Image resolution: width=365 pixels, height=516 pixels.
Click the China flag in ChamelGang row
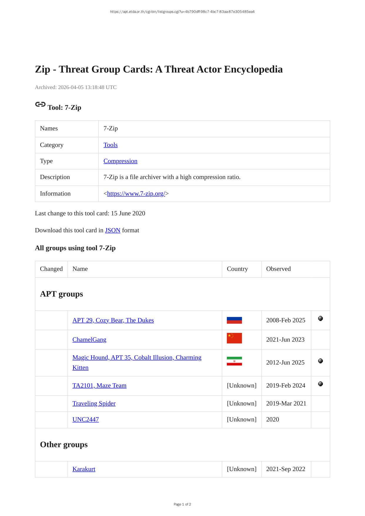point(234,338)
